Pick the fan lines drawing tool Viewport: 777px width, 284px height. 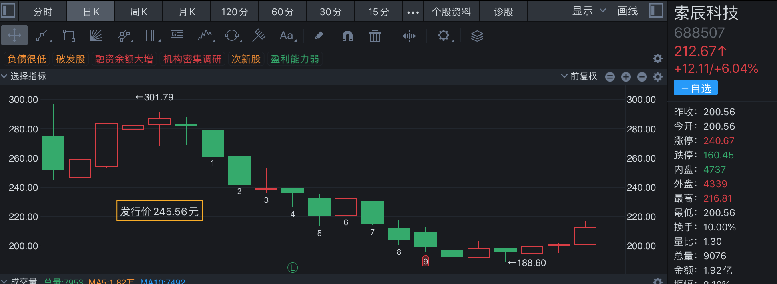[96, 36]
